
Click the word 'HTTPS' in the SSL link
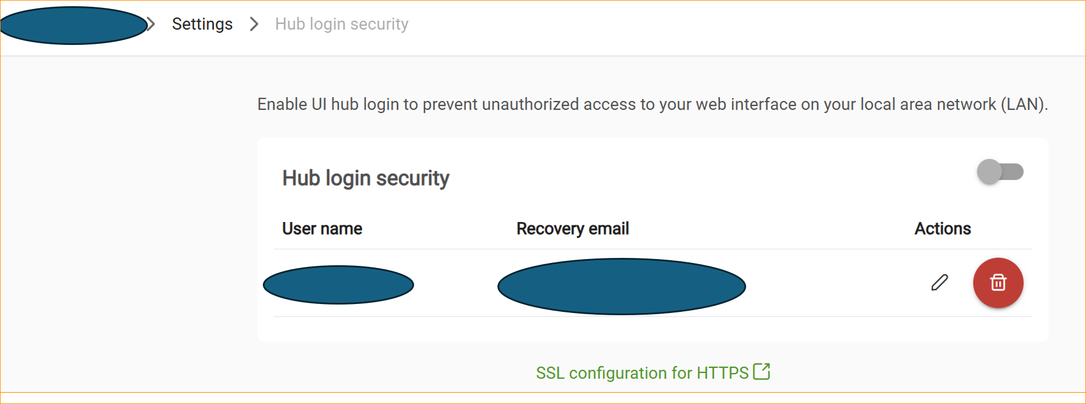(x=722, y=373)
